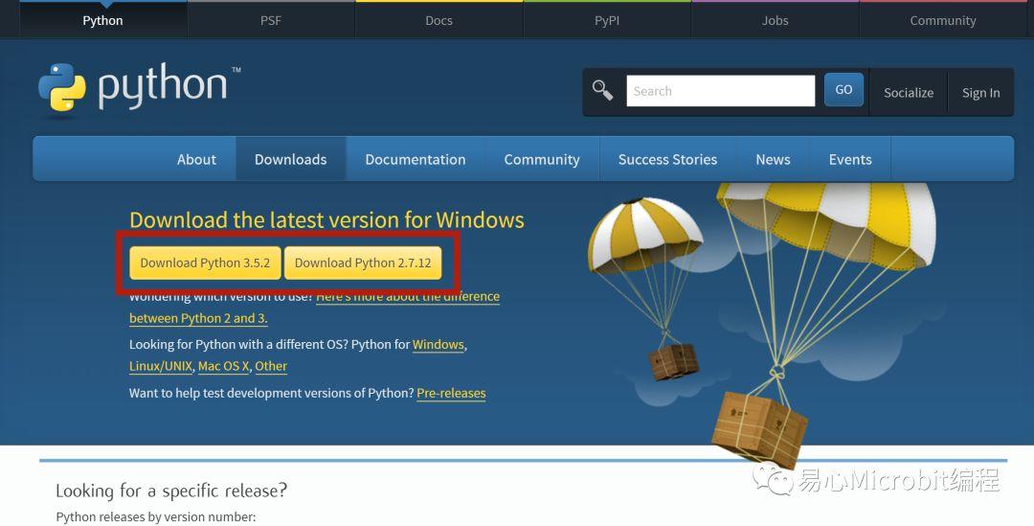Open the PSF top tab
Image resolution: width=1034 pixels, height=526 pixels.
(270, 20)
